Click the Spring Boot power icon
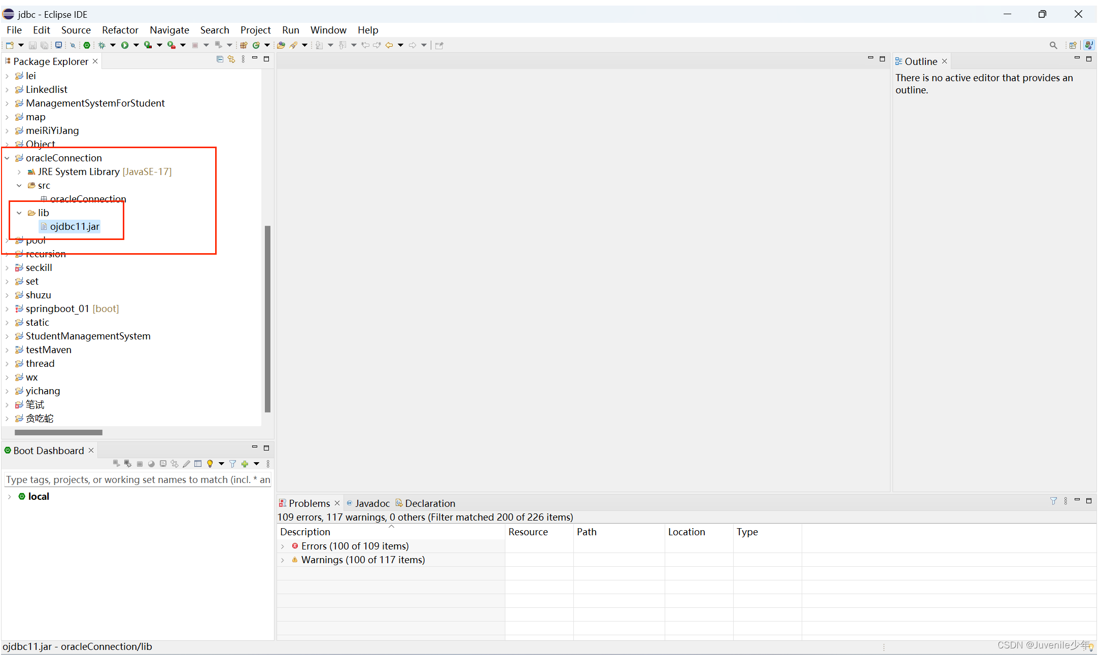 pos(87,45)
